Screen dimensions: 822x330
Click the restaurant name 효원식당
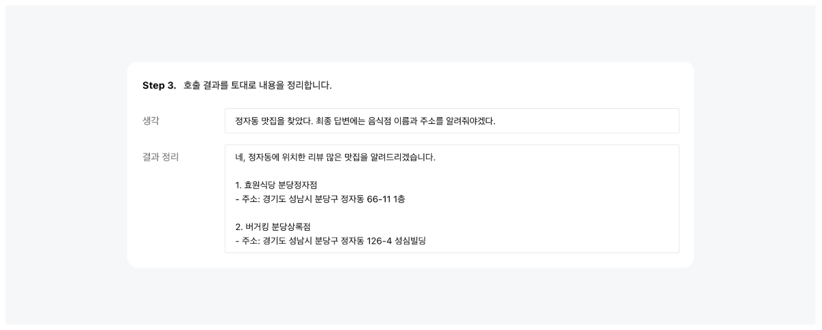coord(260,185)
